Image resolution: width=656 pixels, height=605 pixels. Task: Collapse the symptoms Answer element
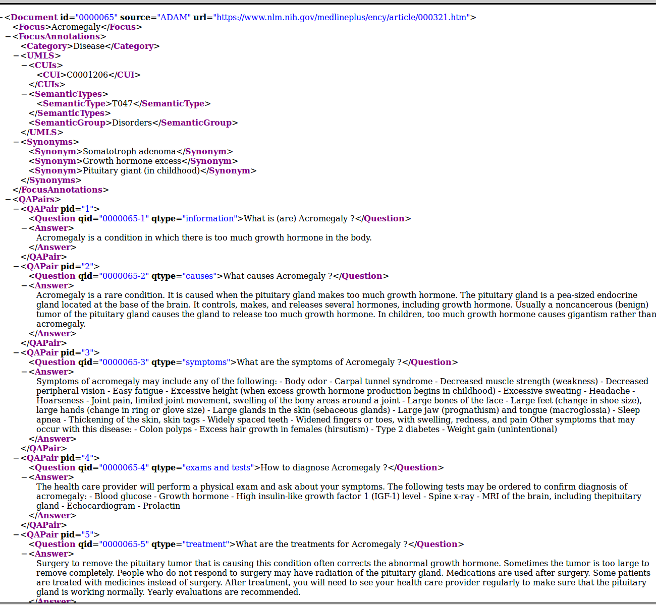24,372
